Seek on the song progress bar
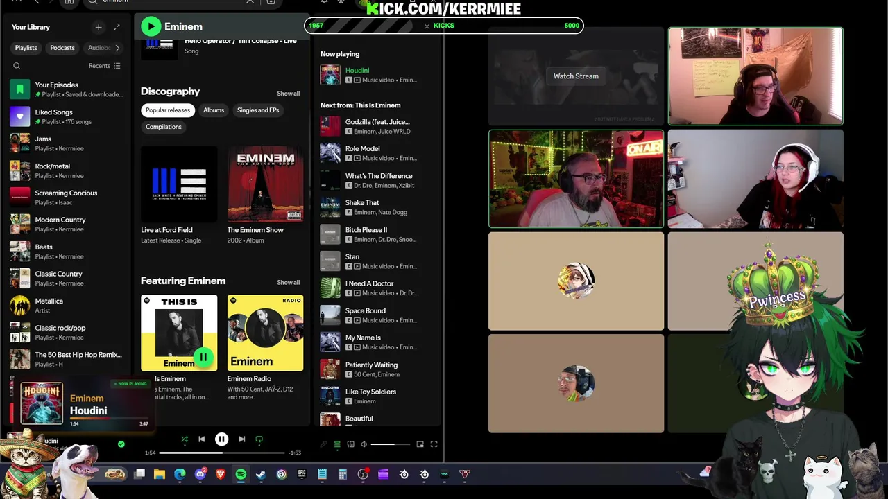The image size is (888, 499). pyautogui.click(x=222, y=453)
